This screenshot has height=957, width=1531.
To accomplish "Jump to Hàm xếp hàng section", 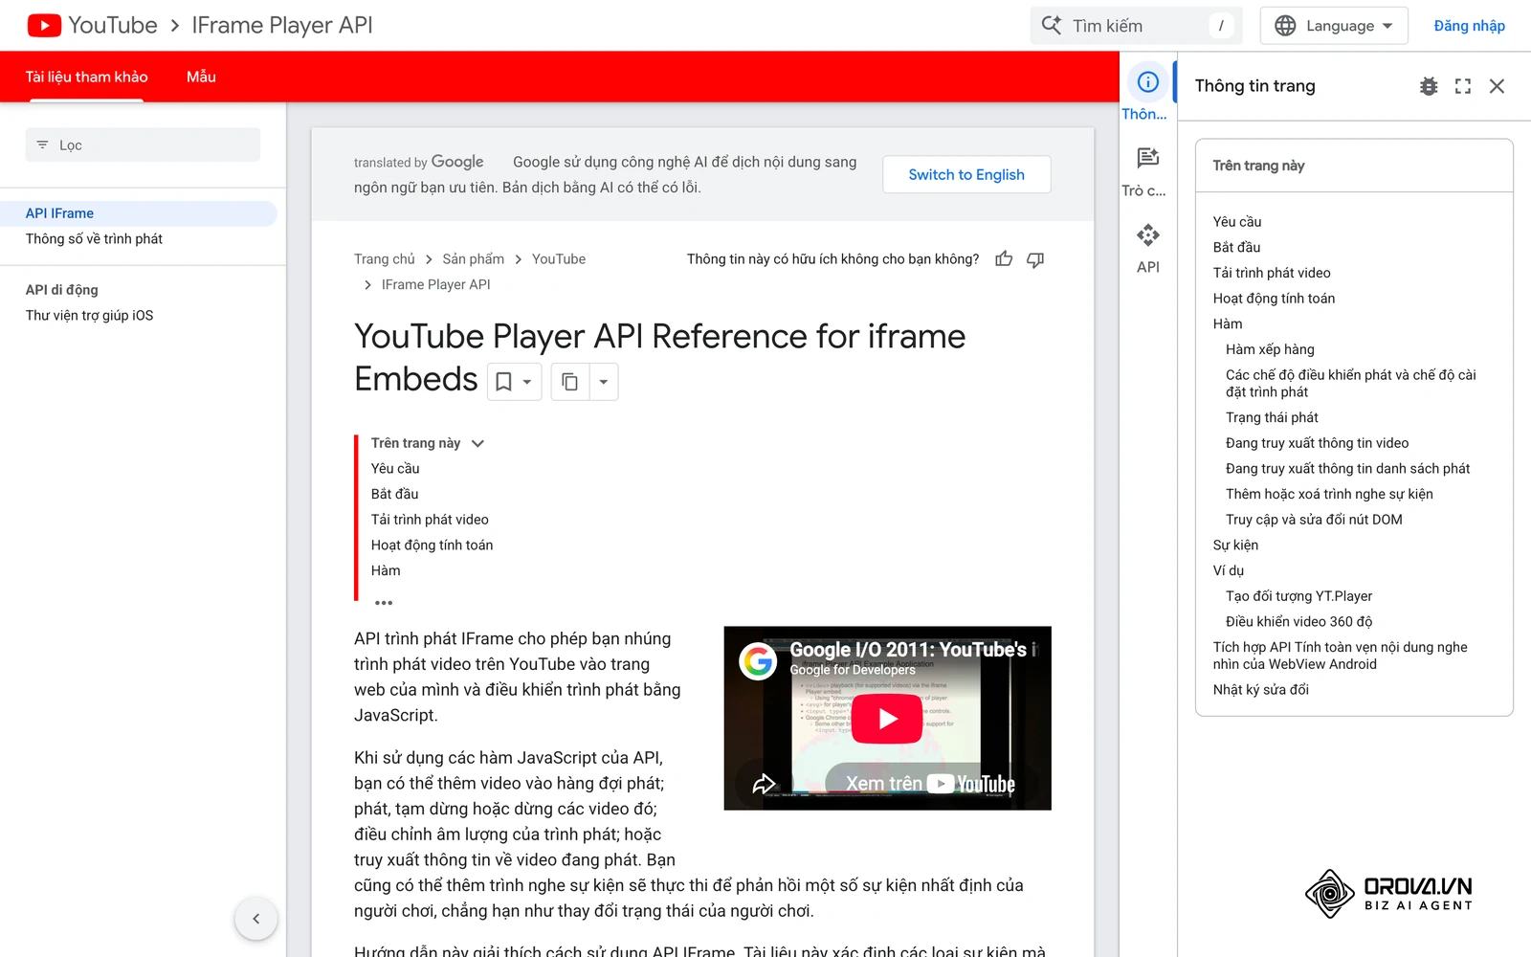I will (1270, 349).
